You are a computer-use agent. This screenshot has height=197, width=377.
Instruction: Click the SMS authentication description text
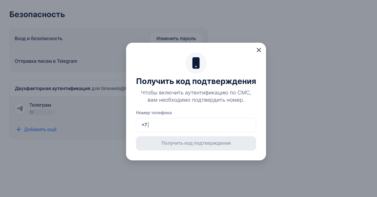(196, 96)
